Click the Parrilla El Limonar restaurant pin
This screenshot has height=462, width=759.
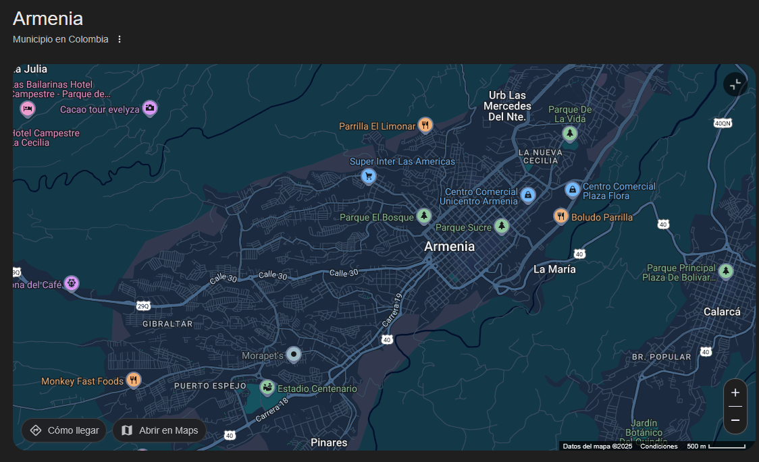(x=425, y=125)
